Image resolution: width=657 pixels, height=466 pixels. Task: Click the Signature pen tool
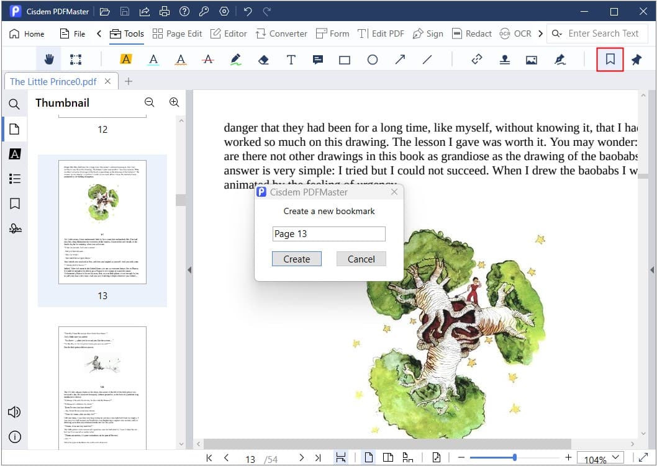coord(560,60)
